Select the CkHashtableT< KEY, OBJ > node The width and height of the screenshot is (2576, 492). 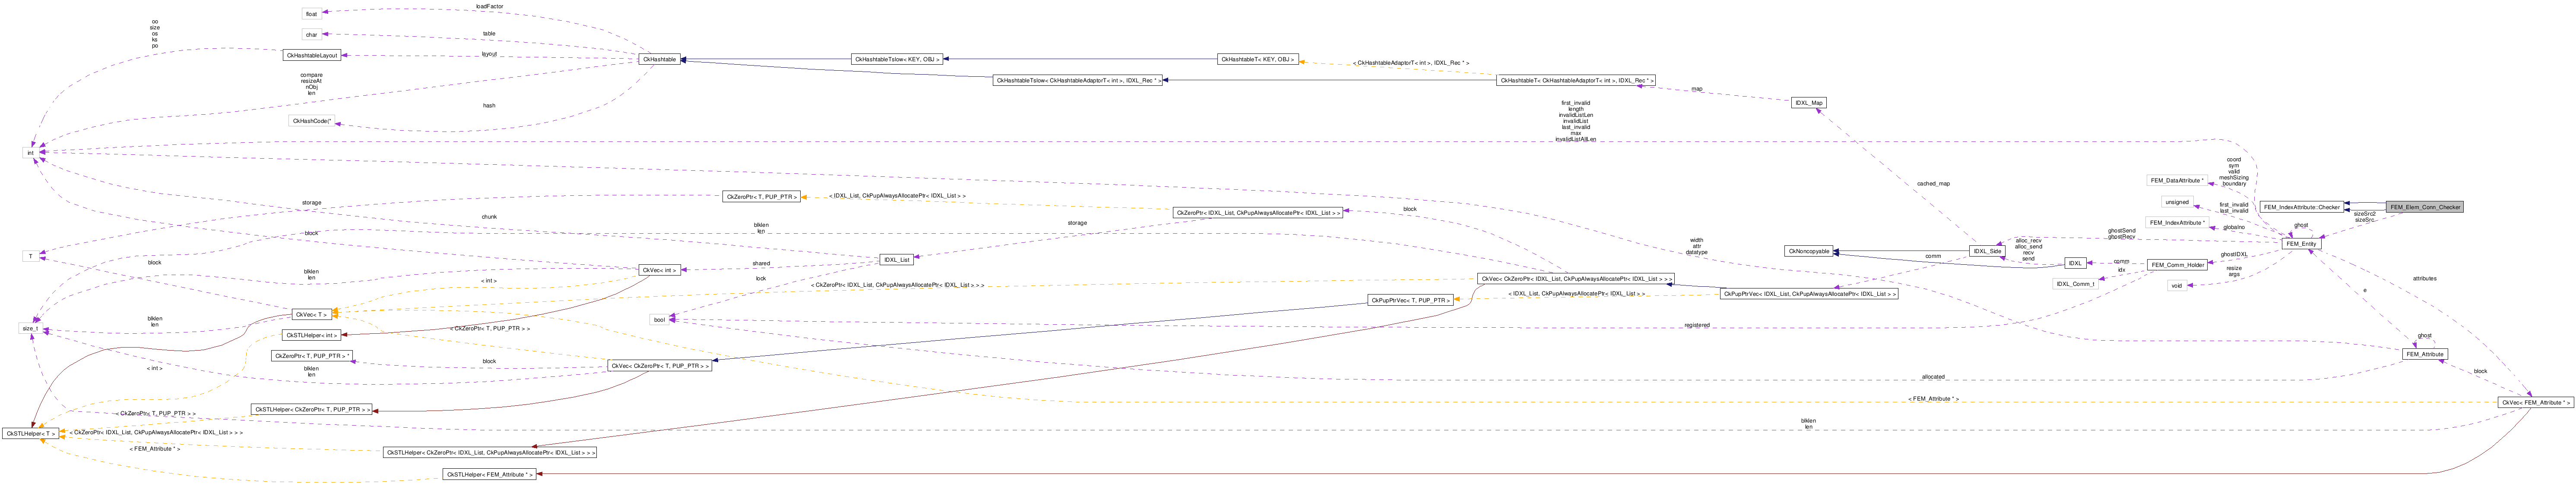pos(1257,60)
